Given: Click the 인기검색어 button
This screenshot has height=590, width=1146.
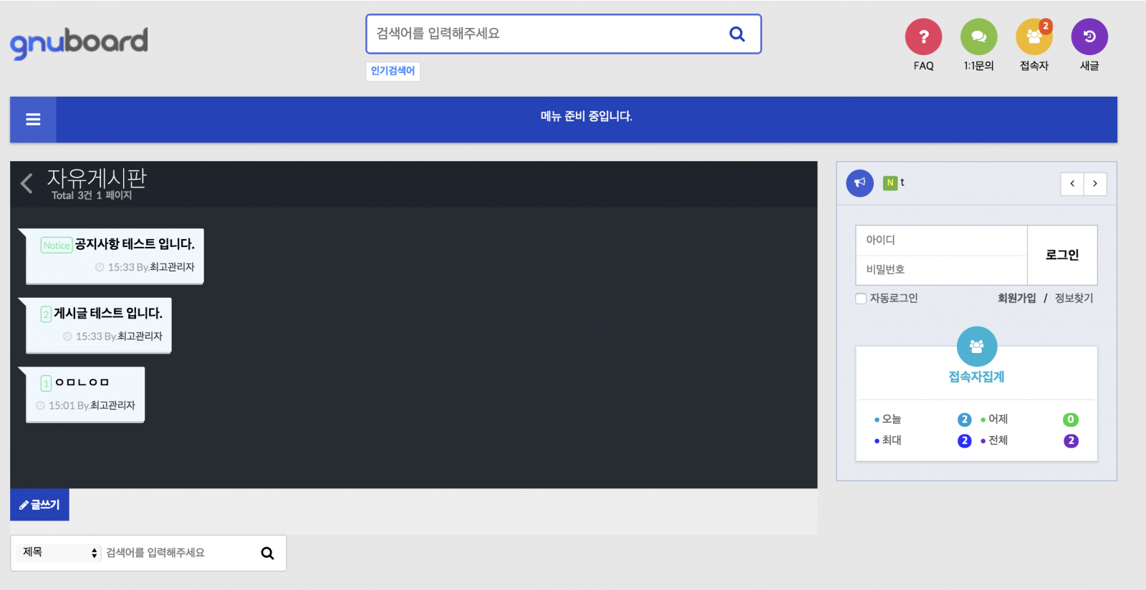Looking at the screenshot, I should 393,71.
